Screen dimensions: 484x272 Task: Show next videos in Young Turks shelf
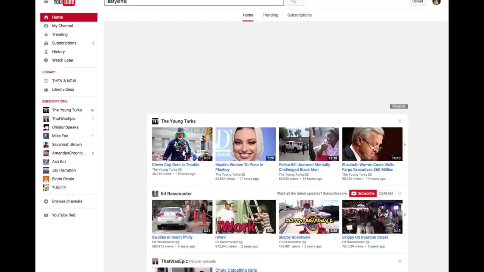[405, 145]
